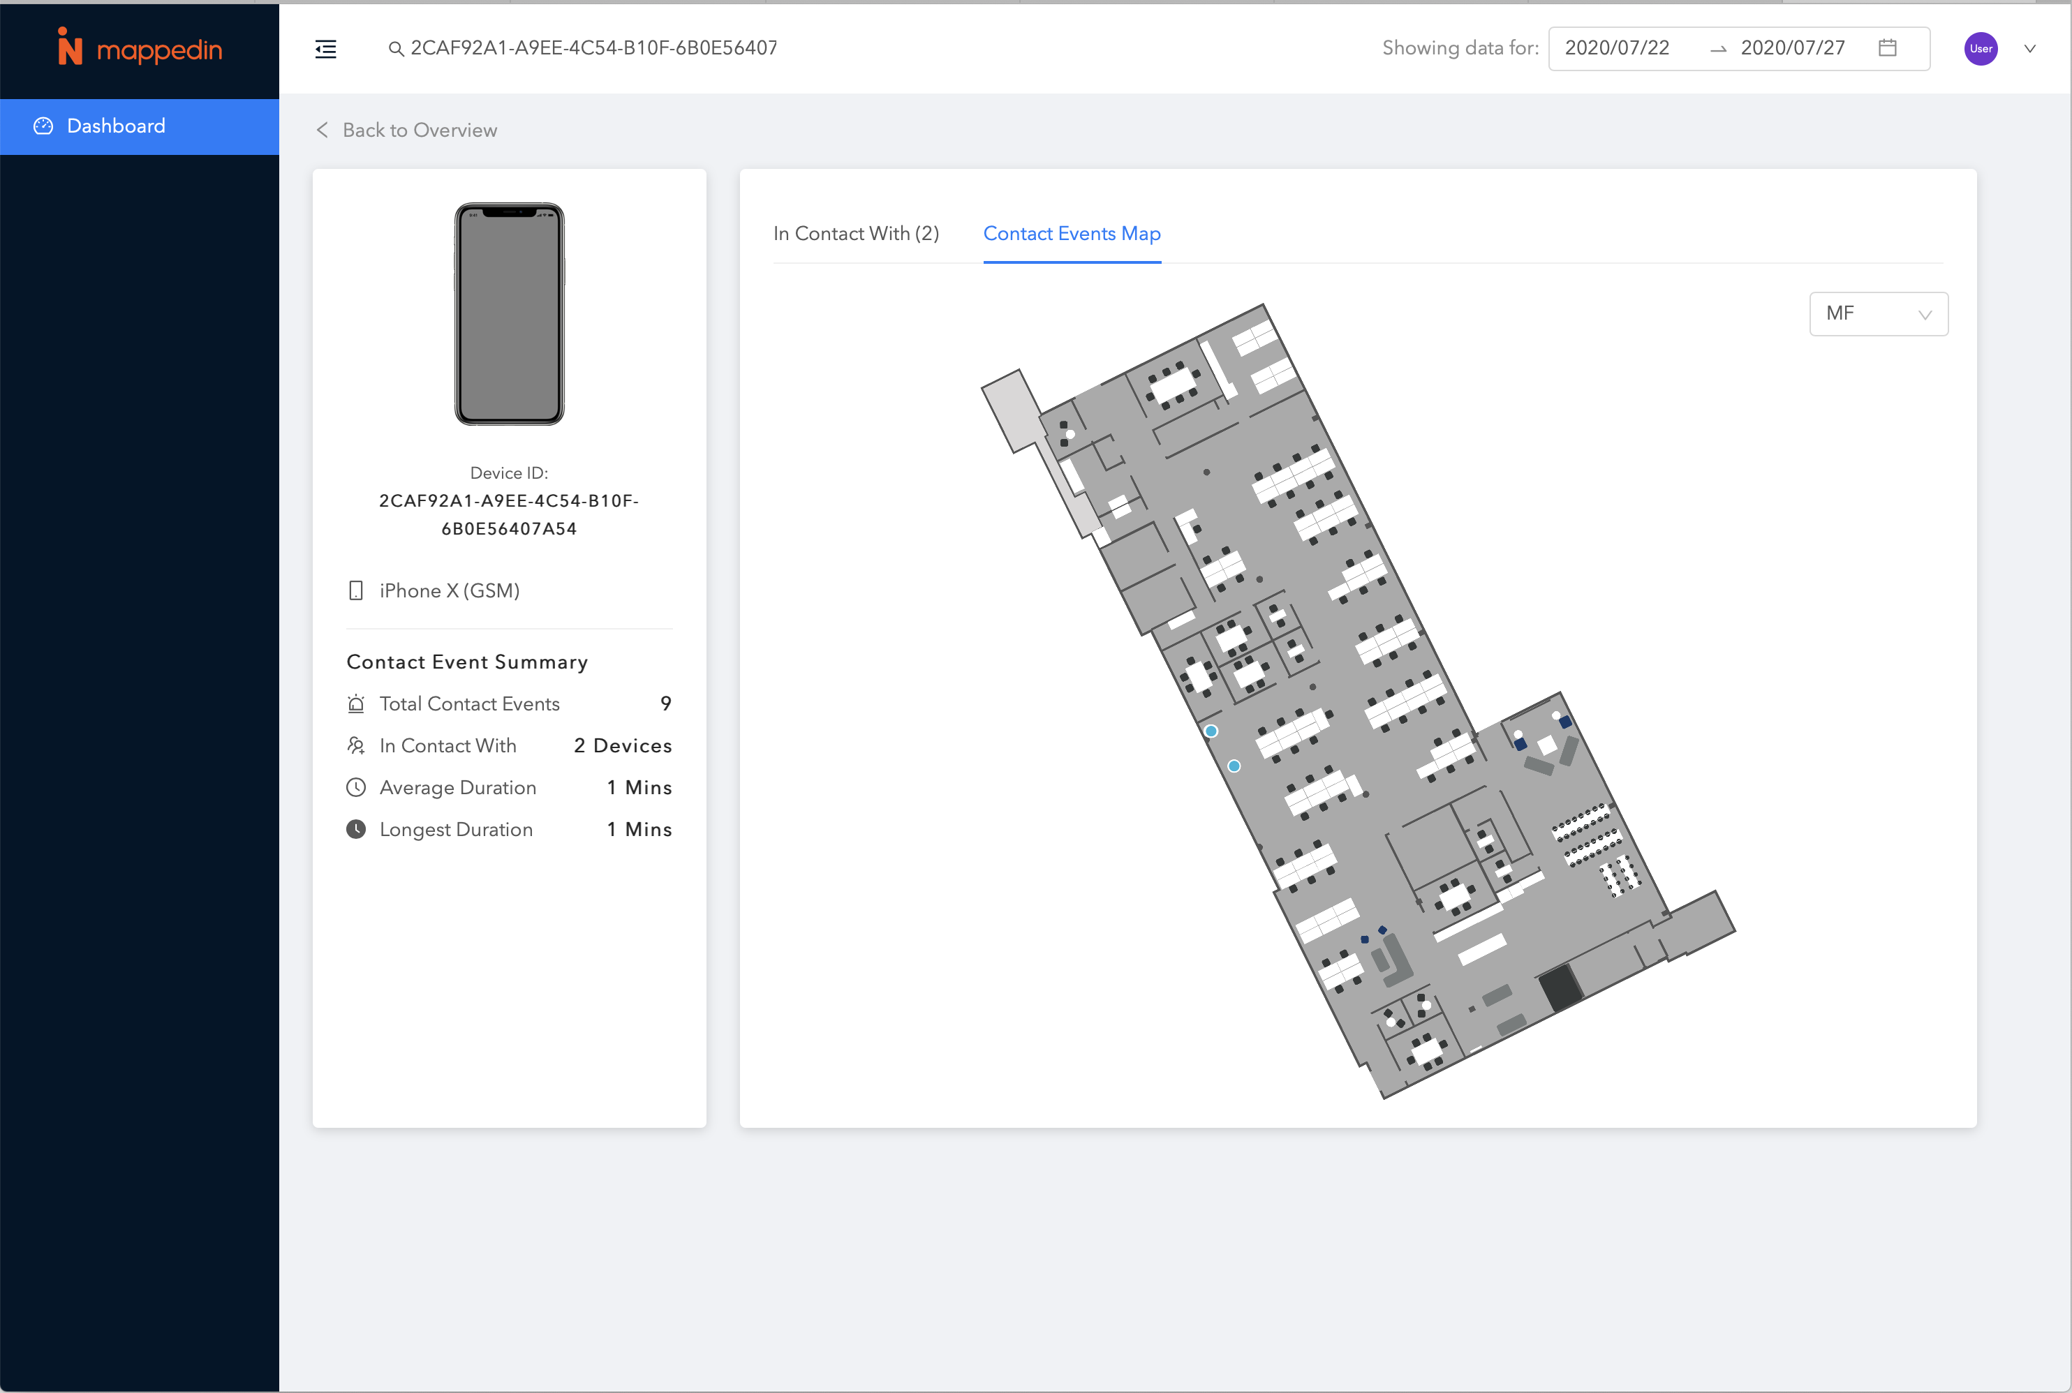Click the search magnifier icon
Screen dimensions: 2072x1393
coord(397,49)
